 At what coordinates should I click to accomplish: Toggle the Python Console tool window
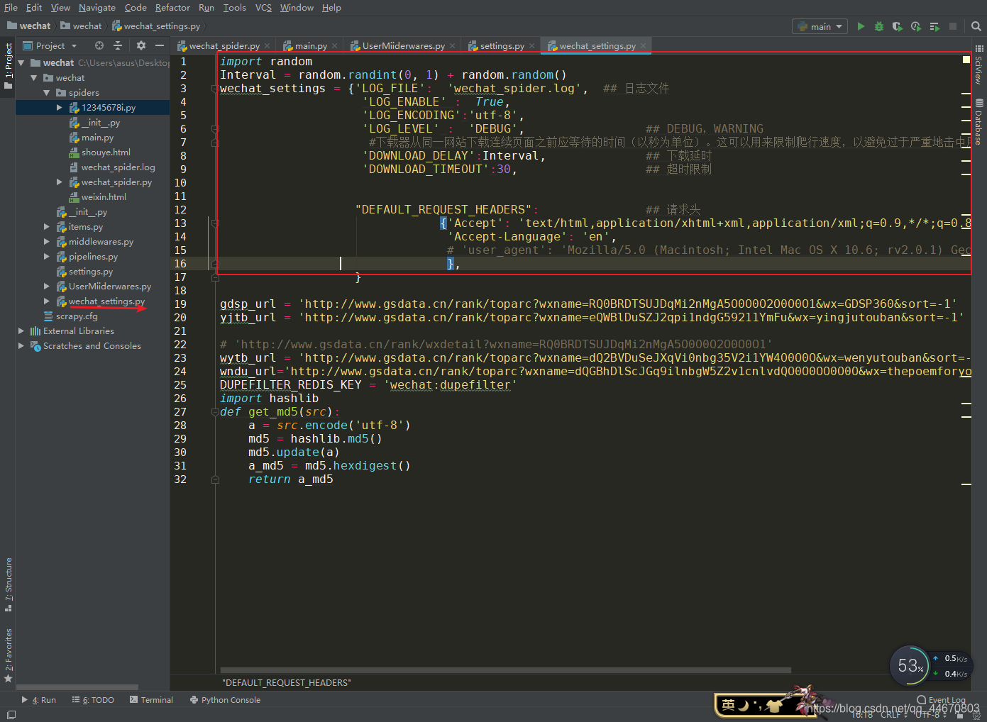tap(225, 700)
